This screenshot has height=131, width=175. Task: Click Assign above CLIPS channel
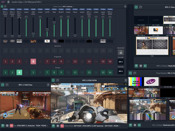tap(47, 9)
